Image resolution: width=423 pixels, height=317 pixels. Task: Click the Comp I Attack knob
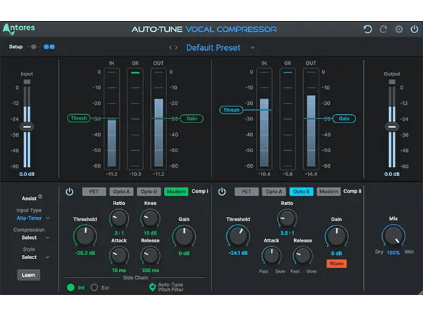pos(119,256)
